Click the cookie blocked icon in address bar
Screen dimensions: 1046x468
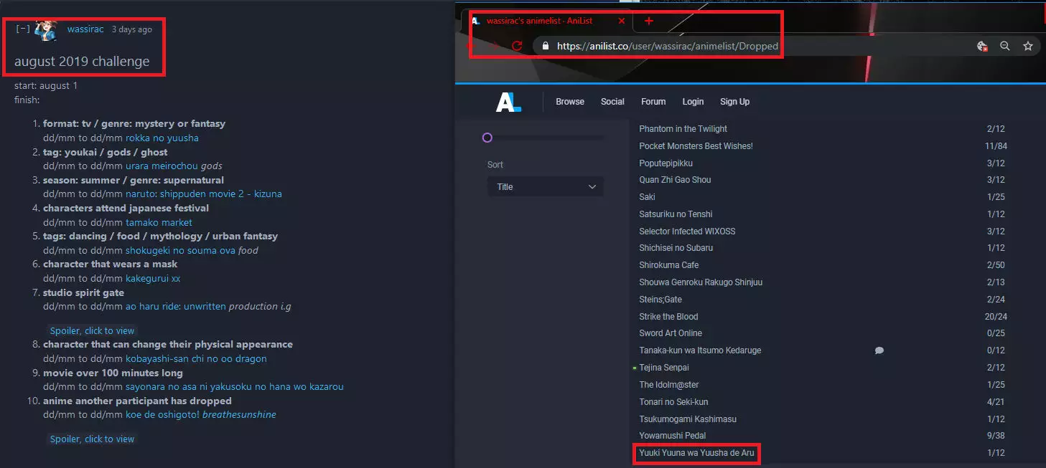tap(982, 46)
